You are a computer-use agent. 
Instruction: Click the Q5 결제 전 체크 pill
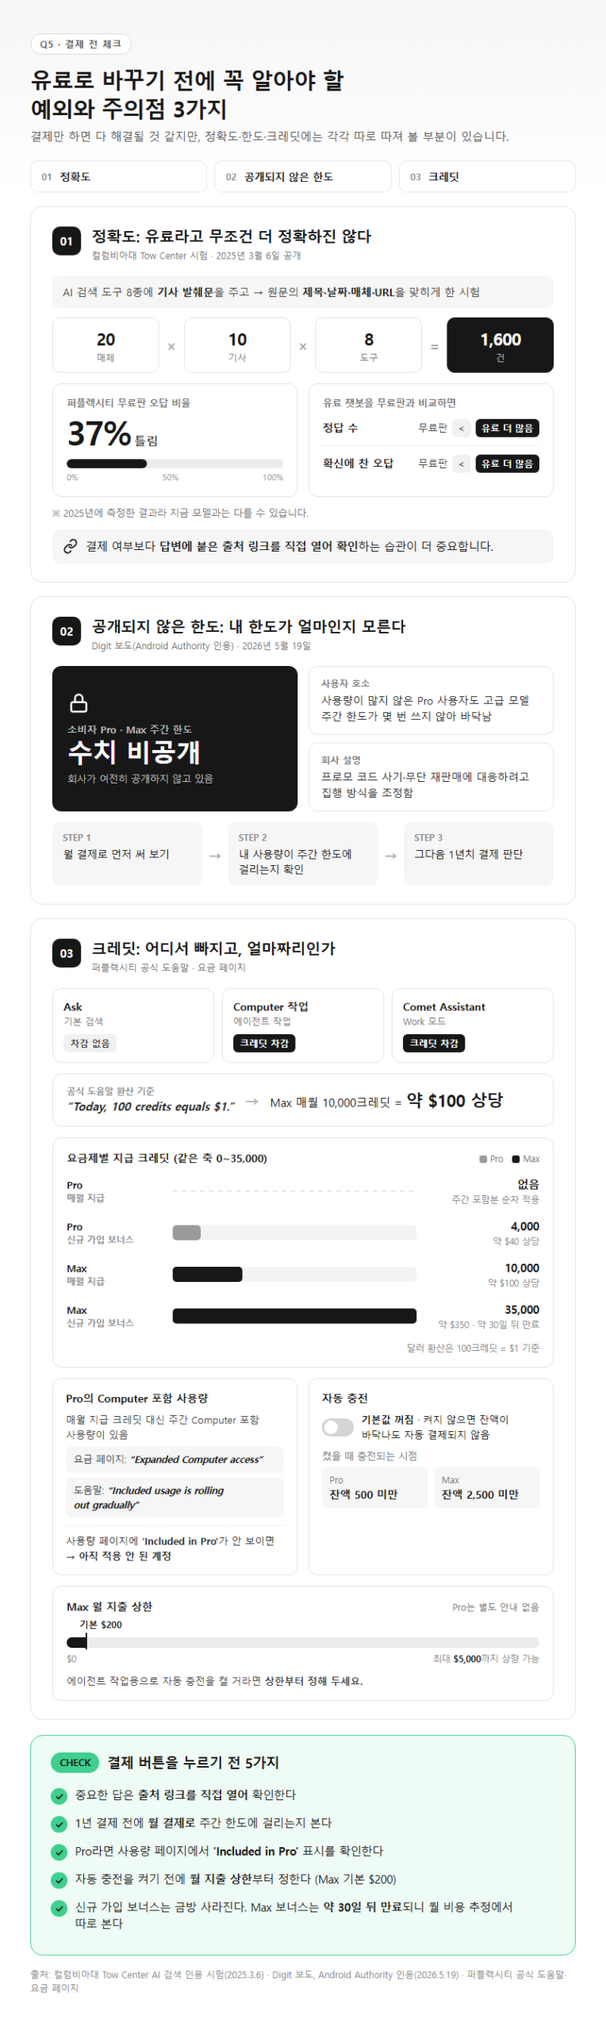(81, 44)
